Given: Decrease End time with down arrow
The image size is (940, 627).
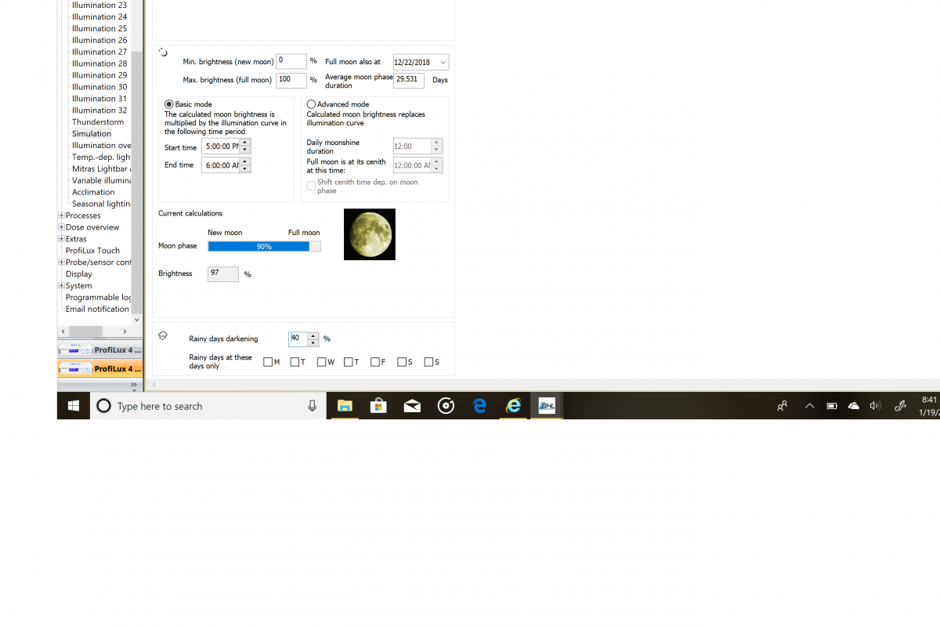Looking at the screenshot, I should point(245,169).
